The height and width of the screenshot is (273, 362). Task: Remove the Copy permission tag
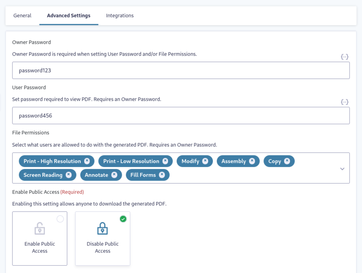click(287, 161)
